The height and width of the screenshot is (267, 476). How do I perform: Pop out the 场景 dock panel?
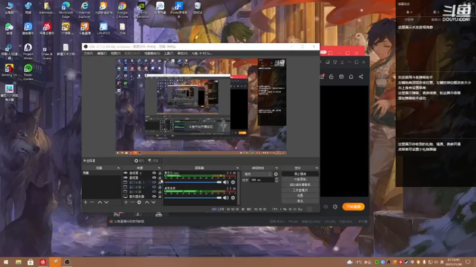click(x=118, y=168)
